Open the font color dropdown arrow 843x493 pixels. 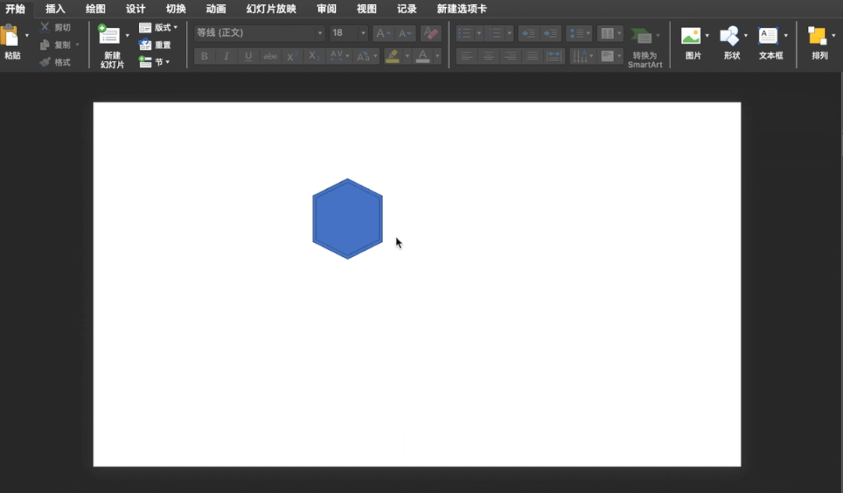437,56
